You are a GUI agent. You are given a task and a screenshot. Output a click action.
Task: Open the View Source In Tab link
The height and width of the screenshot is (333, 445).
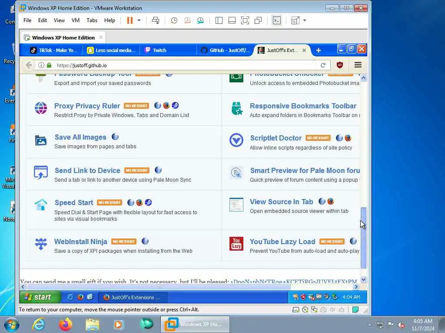click(282, 202)
